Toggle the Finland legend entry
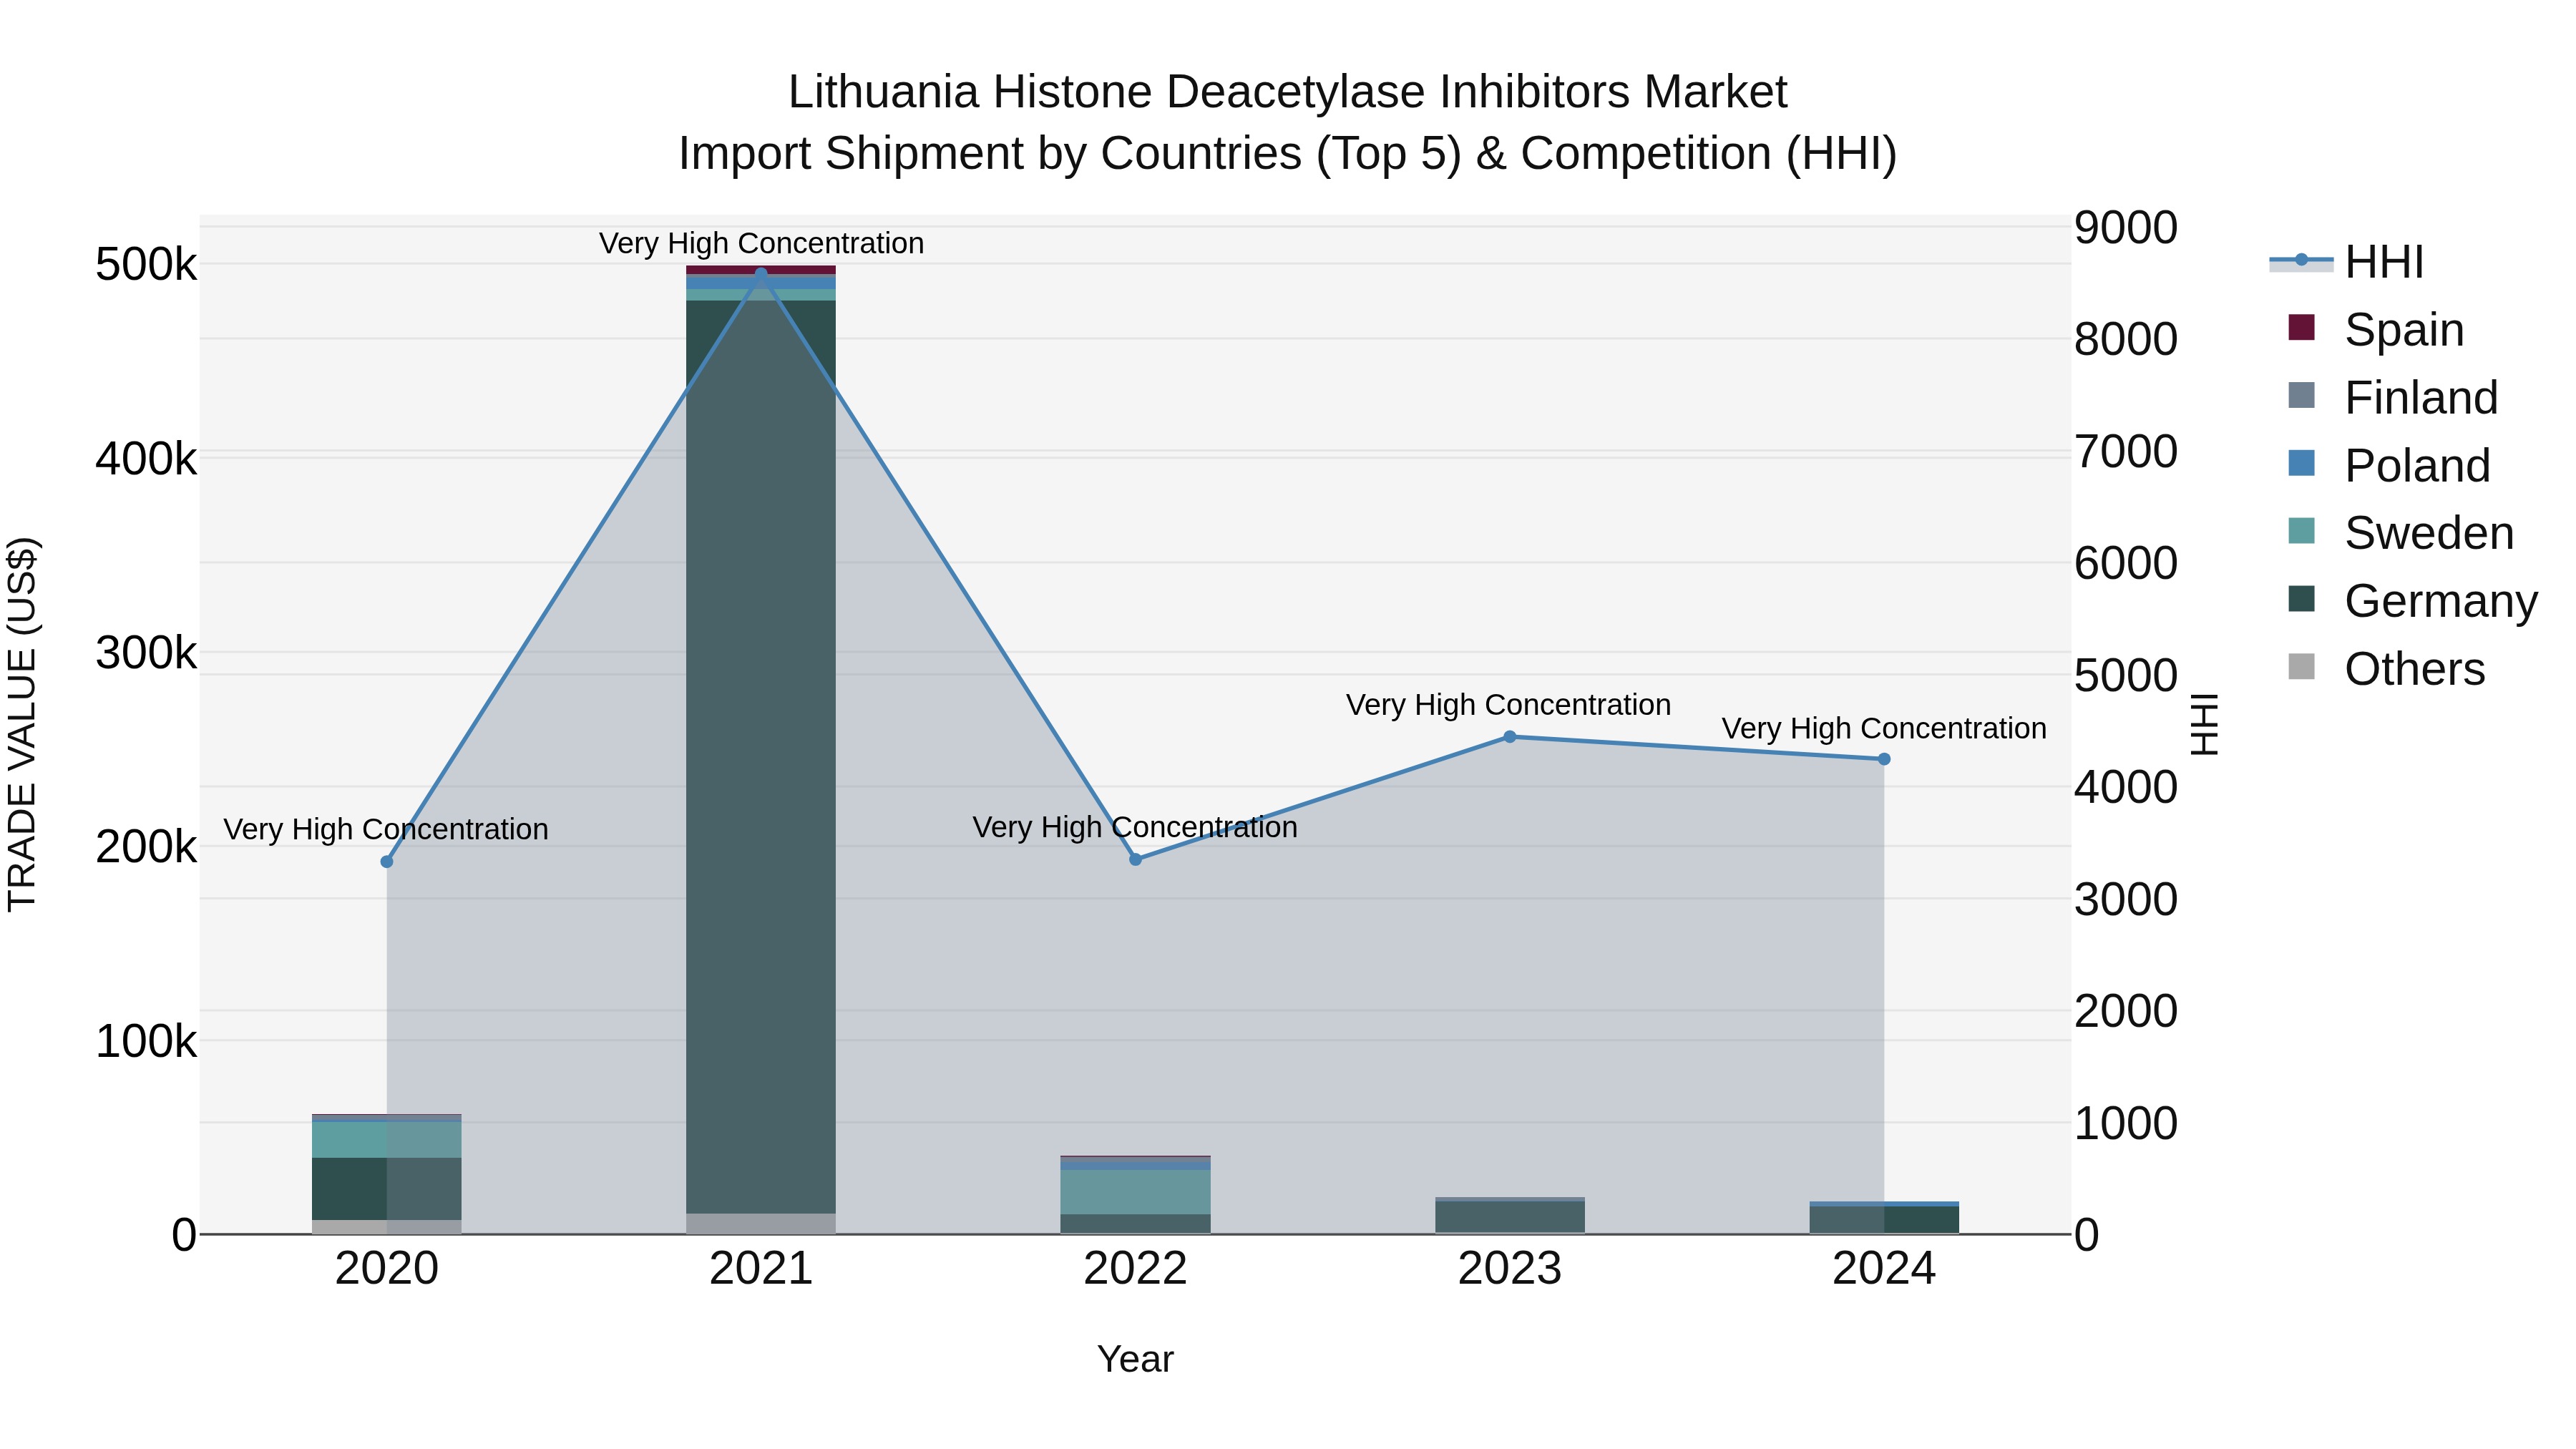This screenshot has height=1449, width=2576. pyautogui.click(x=2393, y=397)
